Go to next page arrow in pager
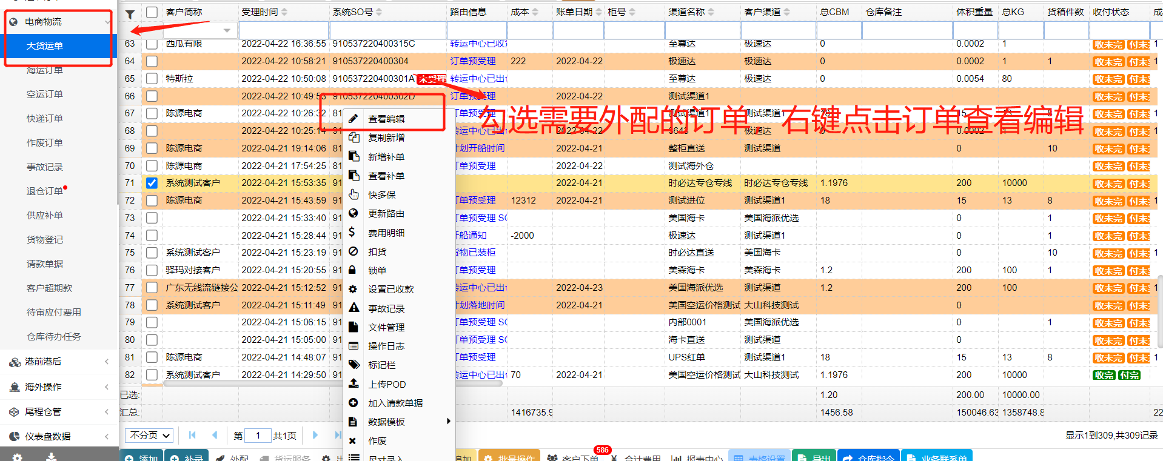The image size is (1163, 461). (315, 435)
